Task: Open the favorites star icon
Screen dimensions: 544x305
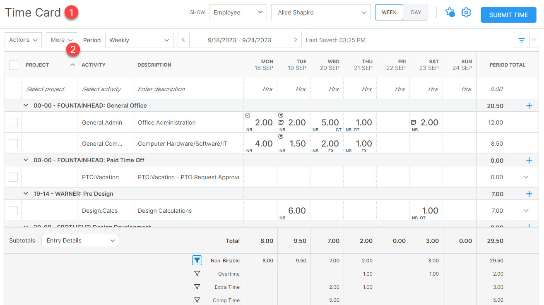Action: pyautogui.click(x=450, y=12)
